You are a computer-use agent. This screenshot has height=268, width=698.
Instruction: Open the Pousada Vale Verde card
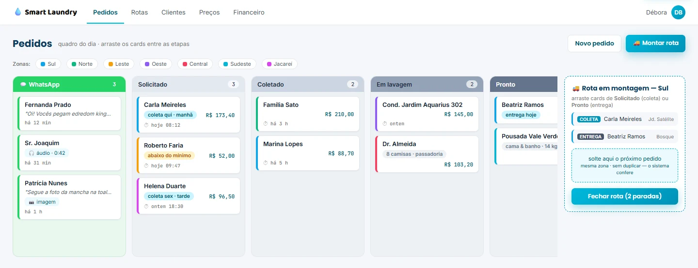click(x=526, y=147)
